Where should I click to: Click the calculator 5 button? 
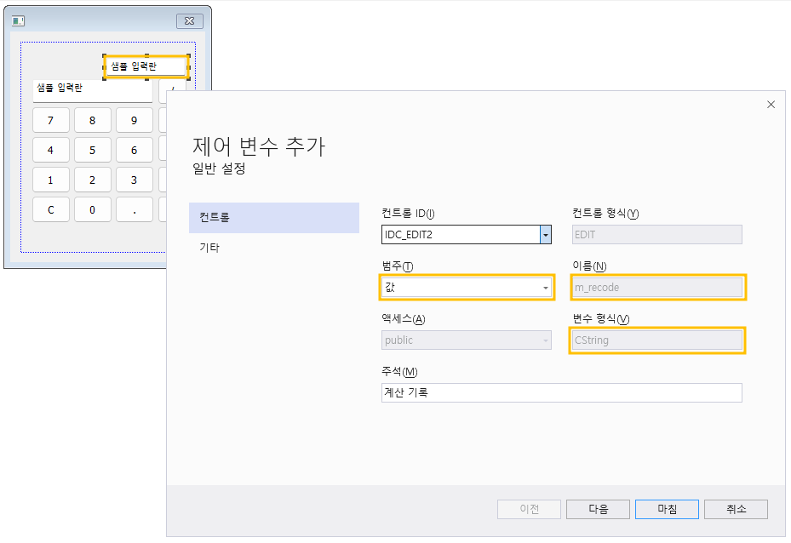[93, 151]
